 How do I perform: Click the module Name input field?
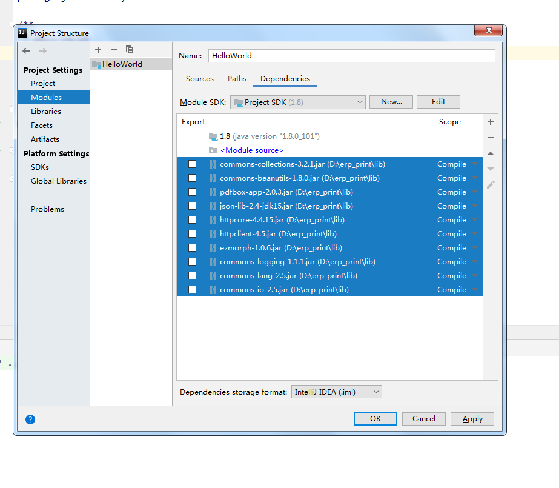[x=351, y=56]
